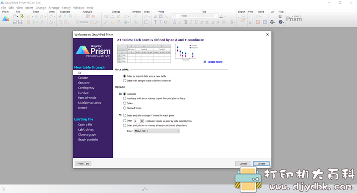
Task: Select 'Enter and plot a single Y value'
Action: tap(125, 116)
